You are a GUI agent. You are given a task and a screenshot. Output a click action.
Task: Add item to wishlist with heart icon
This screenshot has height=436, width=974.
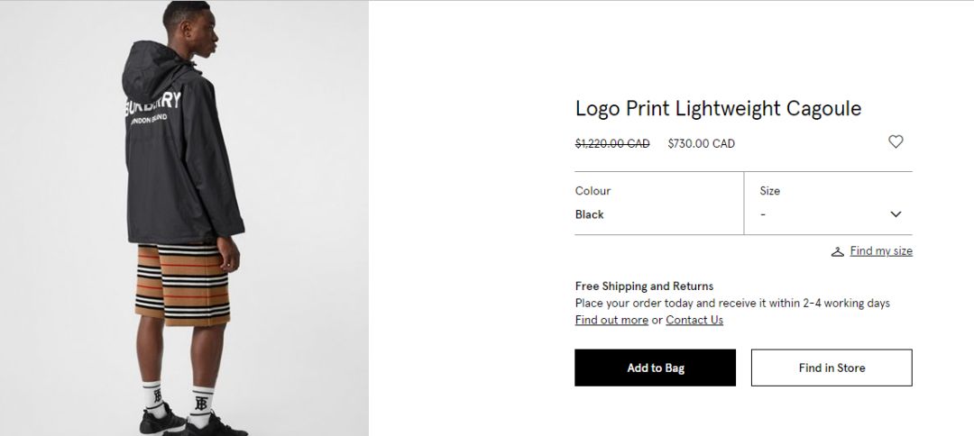tap(896, 141)
